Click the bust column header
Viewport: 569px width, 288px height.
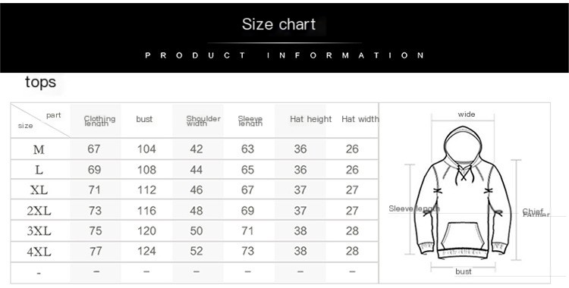(x=144, y=119)
